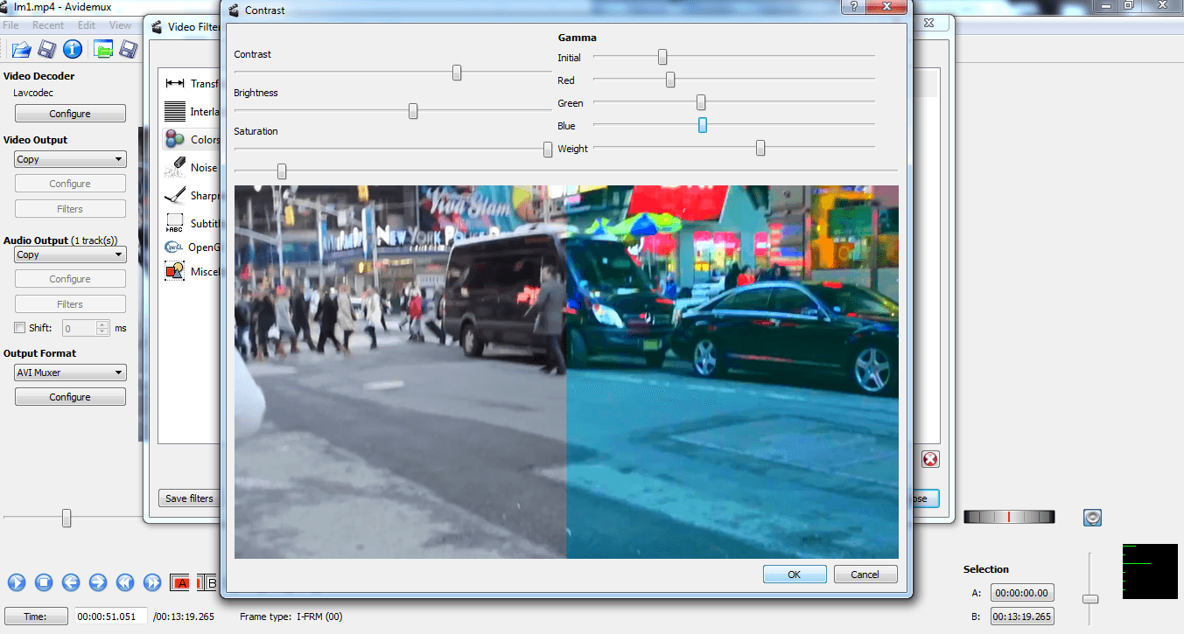
Task: Start playback with the Play button
Action: click(x=17, y=582)
